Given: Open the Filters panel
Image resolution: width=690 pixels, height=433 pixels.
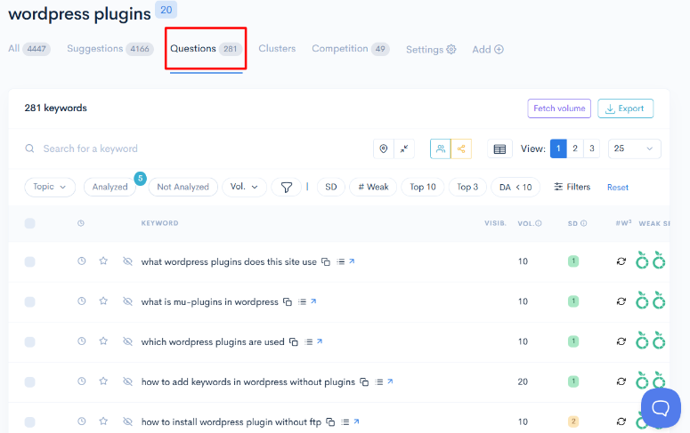Looking at the screenshot, I should [572, 187].
